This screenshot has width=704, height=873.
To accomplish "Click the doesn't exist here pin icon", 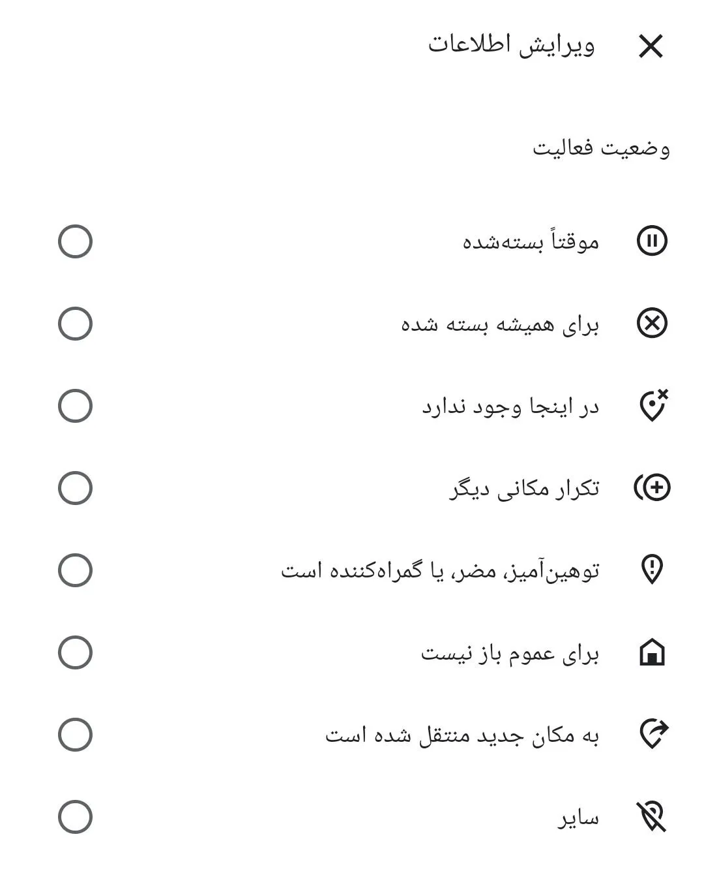I will (x=652, y=406).
